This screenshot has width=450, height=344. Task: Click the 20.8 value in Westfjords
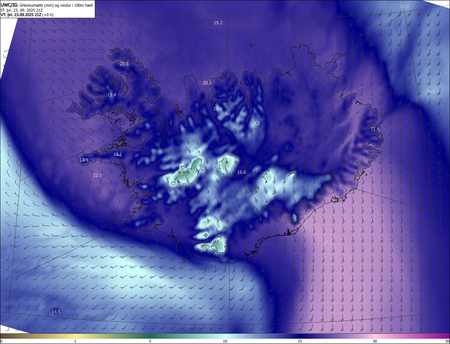click(124, 64)
